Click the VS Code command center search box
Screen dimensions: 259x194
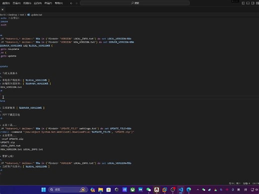click(x=135, y=3)
